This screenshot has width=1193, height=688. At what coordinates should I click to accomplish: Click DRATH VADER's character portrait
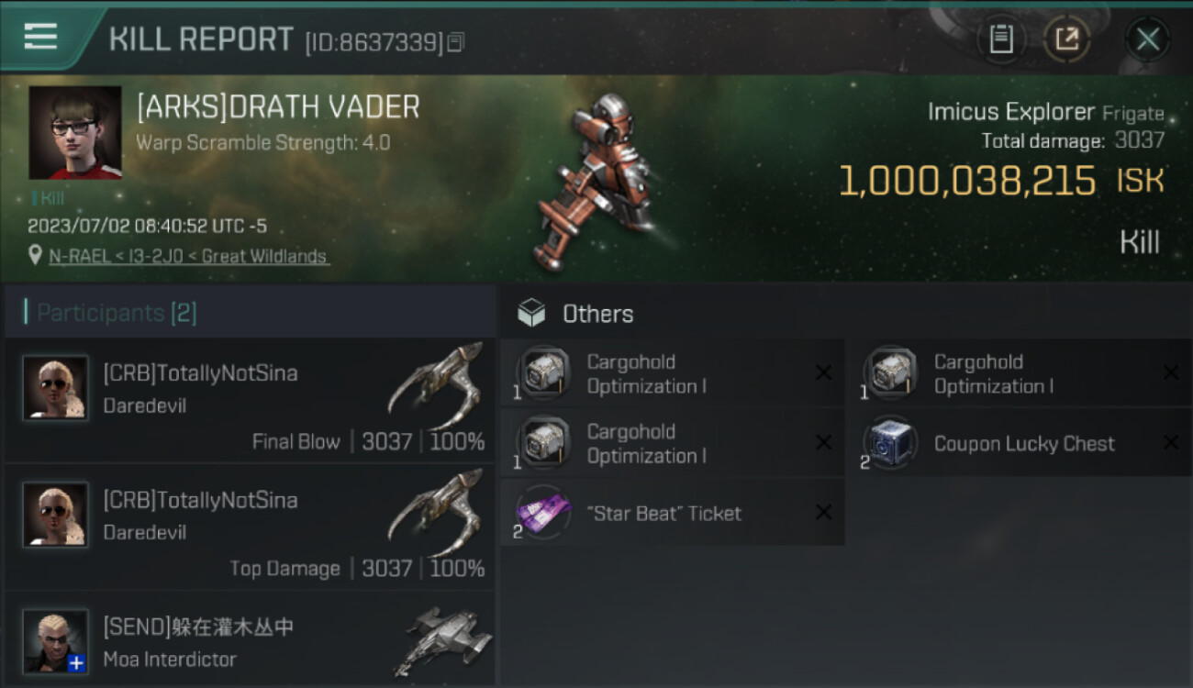(x=75, y=133)
